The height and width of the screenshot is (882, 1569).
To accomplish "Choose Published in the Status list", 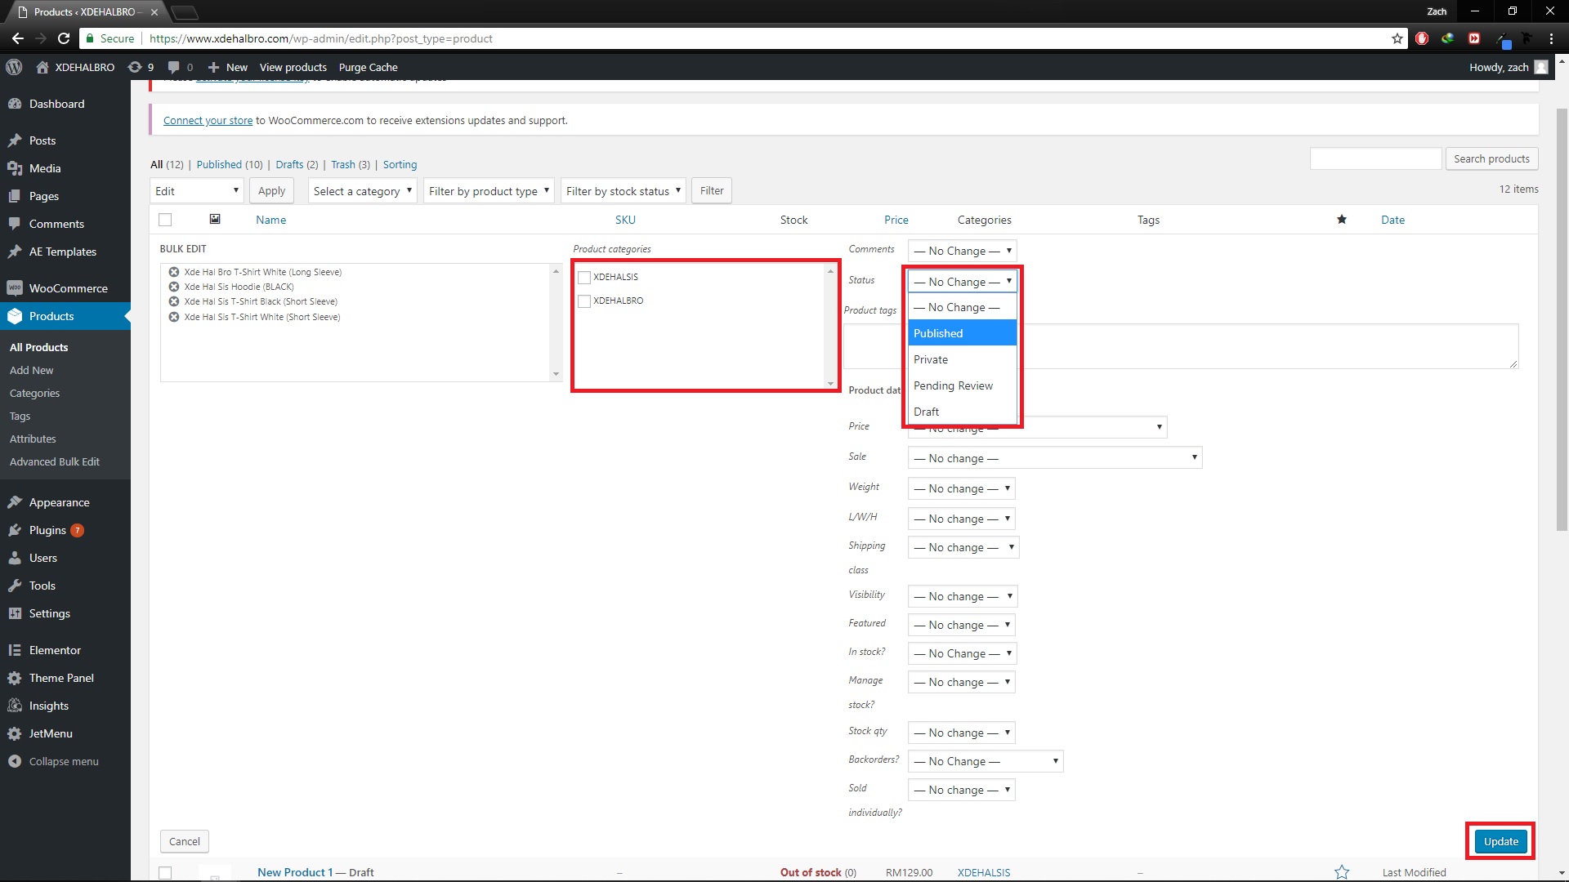I will click(963, 333).
